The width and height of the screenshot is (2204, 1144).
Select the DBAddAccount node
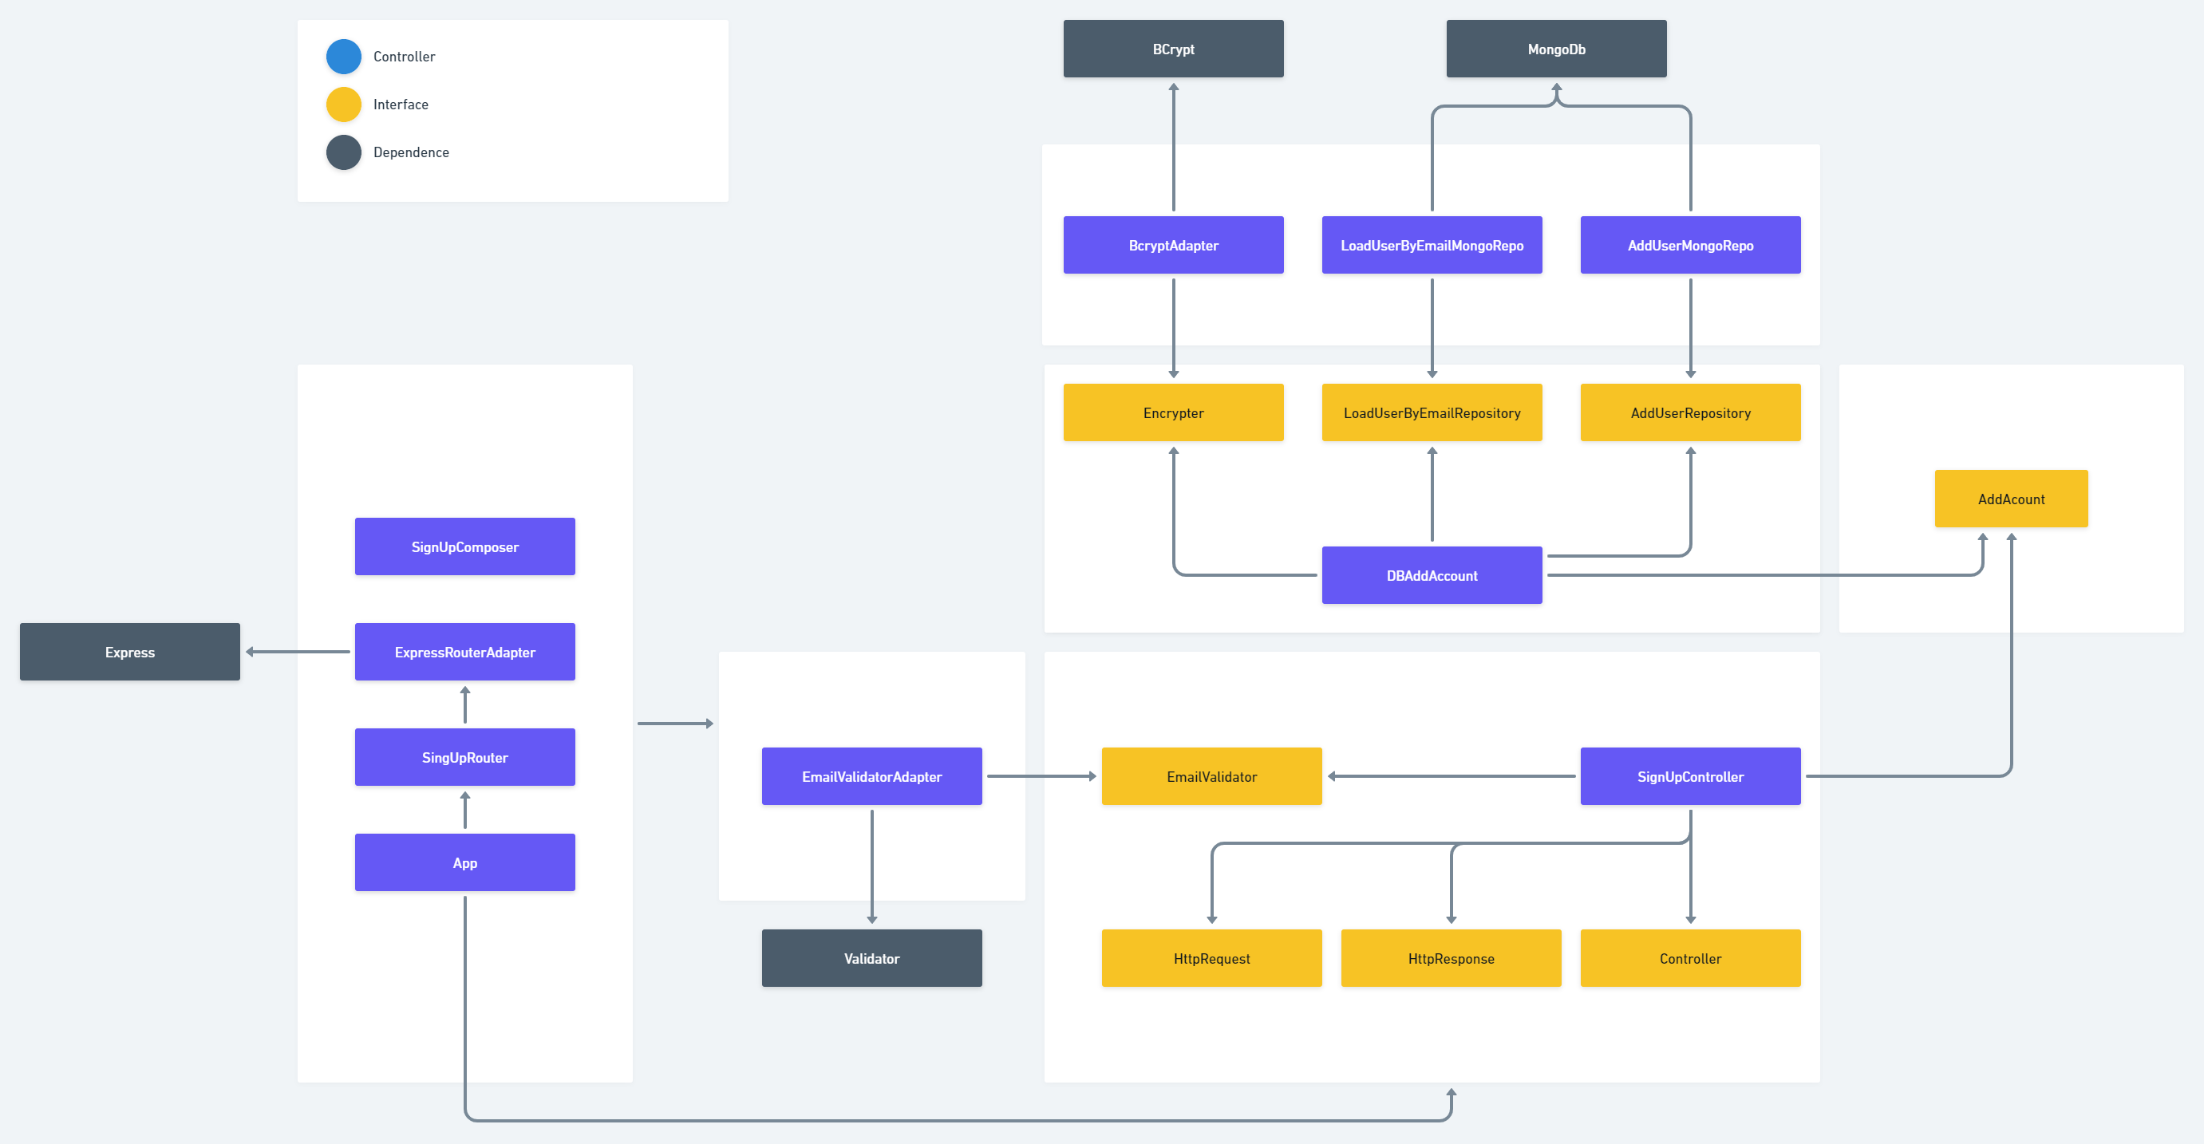coord(1431,575)
